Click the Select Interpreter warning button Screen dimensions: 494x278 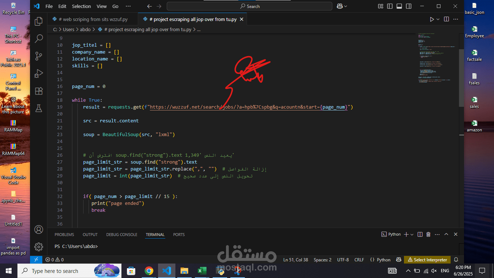pos(427,260)
